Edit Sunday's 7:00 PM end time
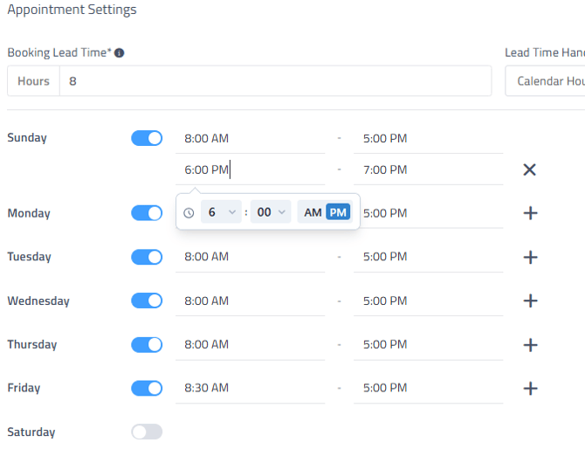Screen dimensions: 585x456 point(428,169)
